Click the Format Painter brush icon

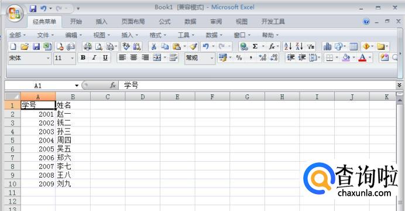click(194, 46)
